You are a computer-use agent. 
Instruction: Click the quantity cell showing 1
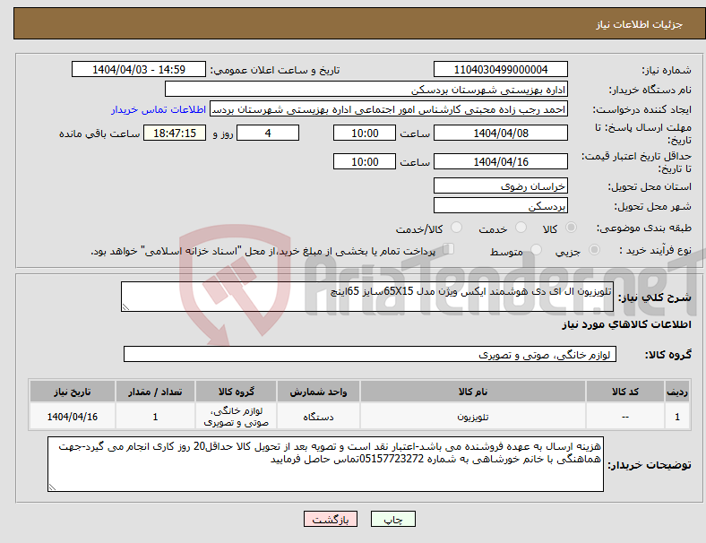click(x=155, y=417)
